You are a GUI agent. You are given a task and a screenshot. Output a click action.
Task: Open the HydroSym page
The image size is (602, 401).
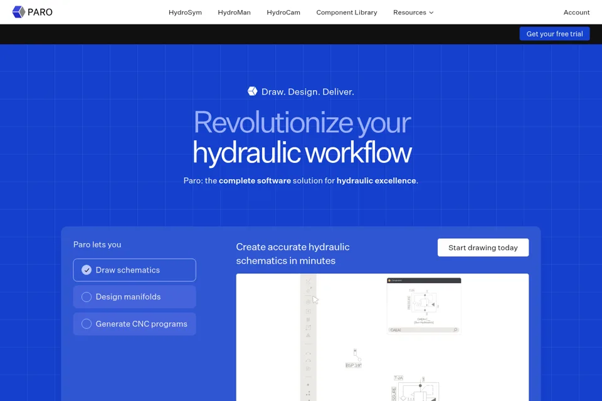click(x=185, y=13)
